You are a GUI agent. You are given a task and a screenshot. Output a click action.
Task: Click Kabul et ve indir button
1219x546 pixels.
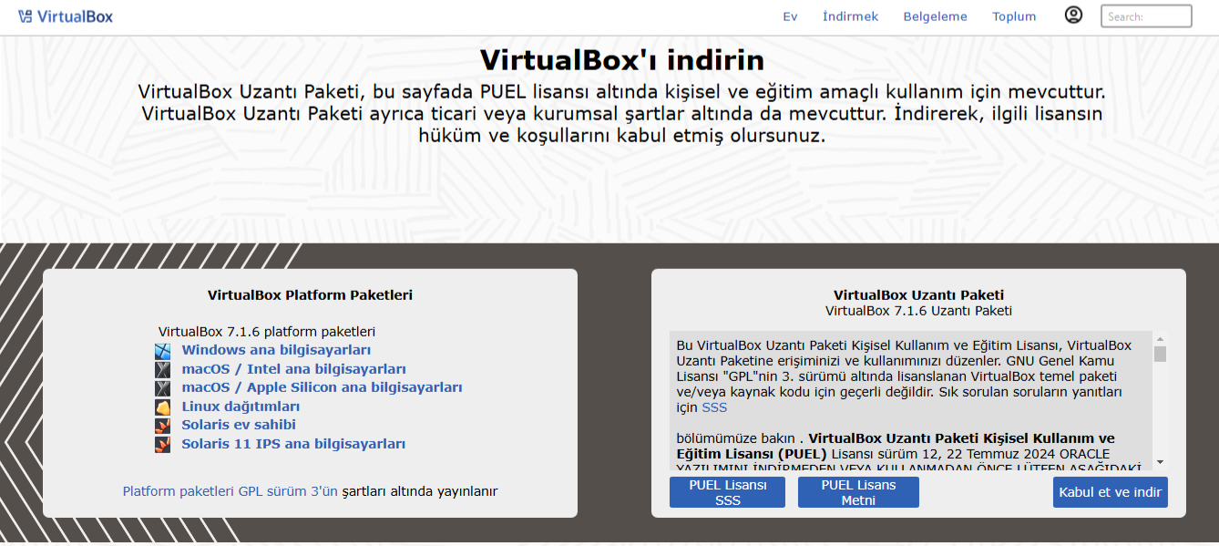1110,492
